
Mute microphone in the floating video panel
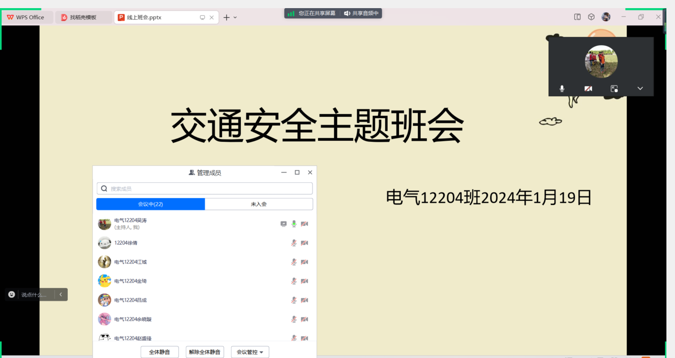click(562, 88)
